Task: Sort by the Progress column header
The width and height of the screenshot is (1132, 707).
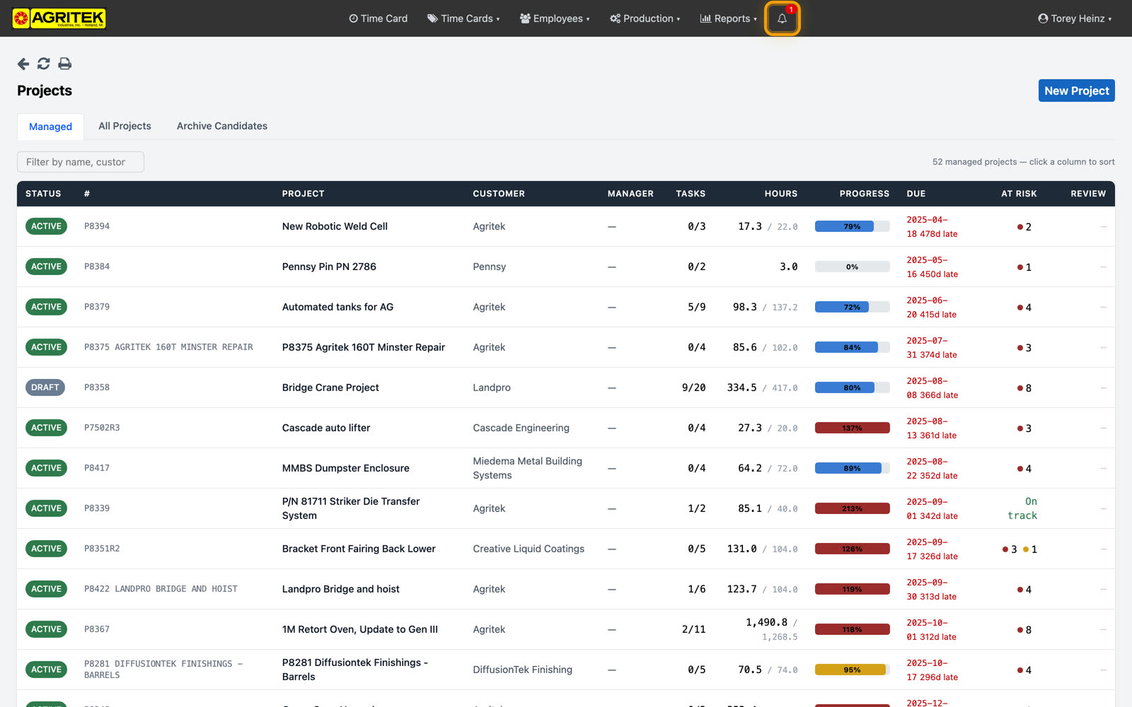Action: click(x=865, y=194)
